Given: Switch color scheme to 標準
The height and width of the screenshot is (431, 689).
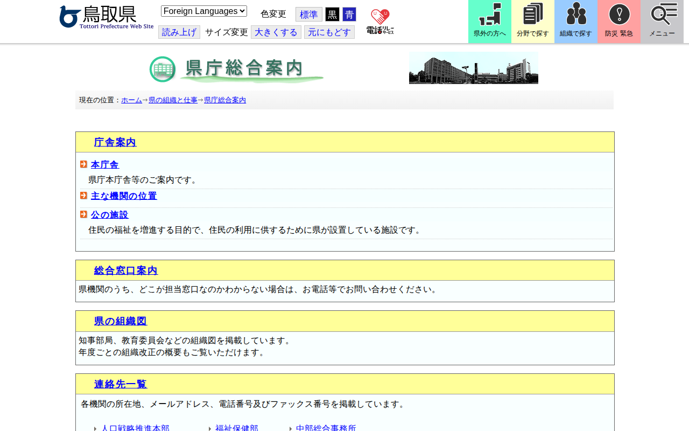Looking at the screenshot, I should [x=308, y=15].
